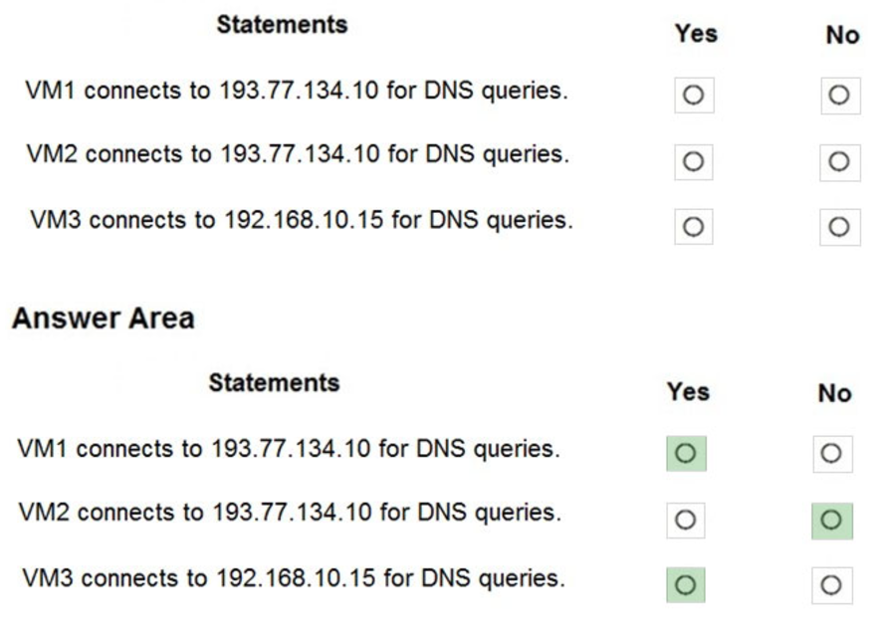The image size is (879, 637).
Task: Click the Answer Area heading
Action: click(x=103, y=318)
